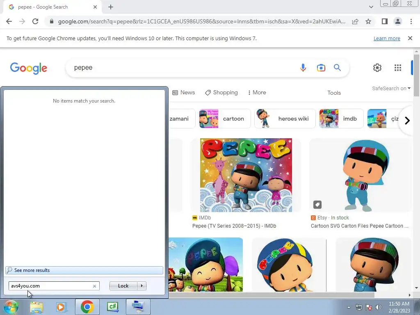Open the blue PEPEE cap image
Viewport: 420px width, 315px height.
click(289, 265)
